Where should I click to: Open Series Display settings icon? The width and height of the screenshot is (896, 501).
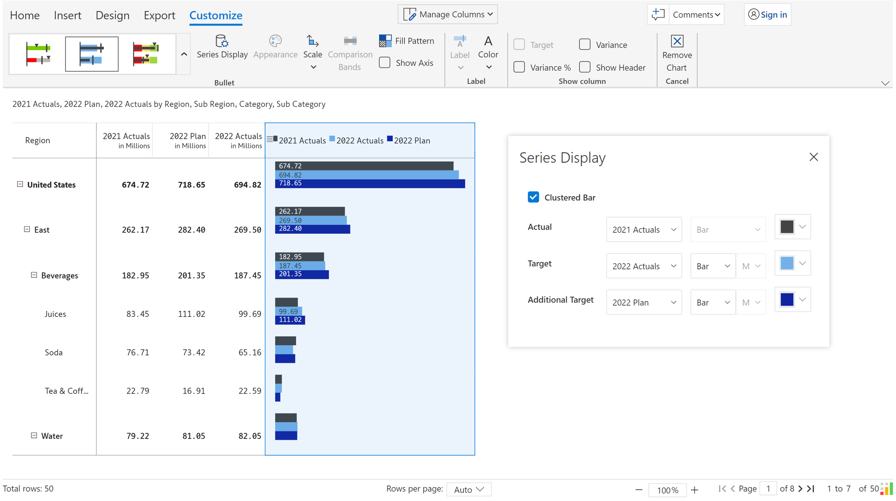[222, 41]
